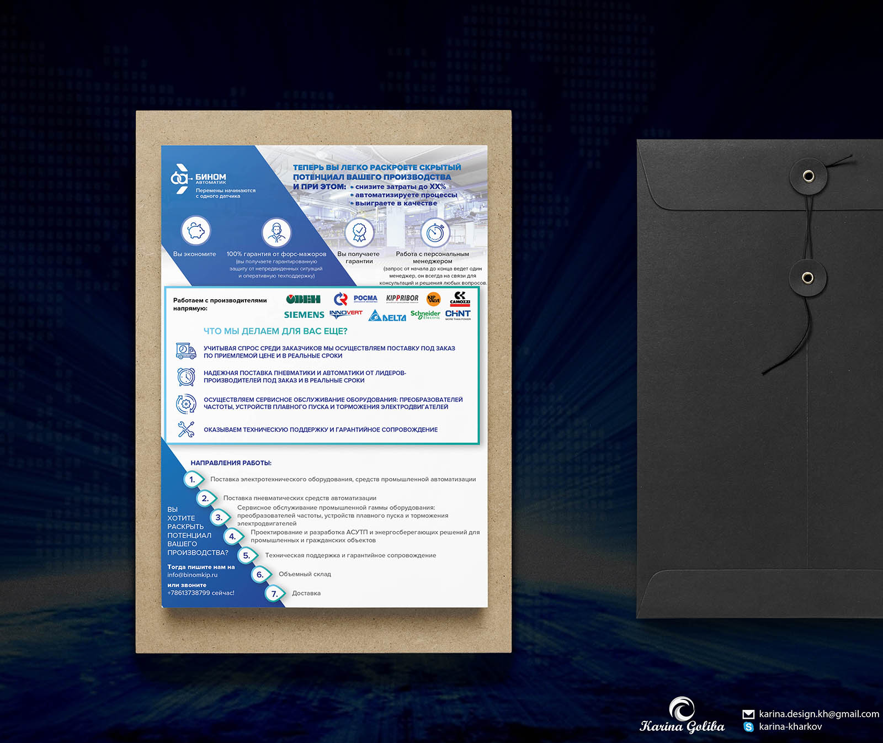Click the ОВЕН manufacturer logo

pyautogui.click(x=303, y=299)
